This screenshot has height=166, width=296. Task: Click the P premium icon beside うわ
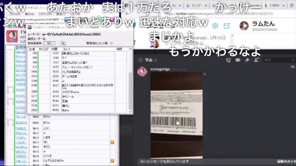pyautogui.click(x=112, y=142)
